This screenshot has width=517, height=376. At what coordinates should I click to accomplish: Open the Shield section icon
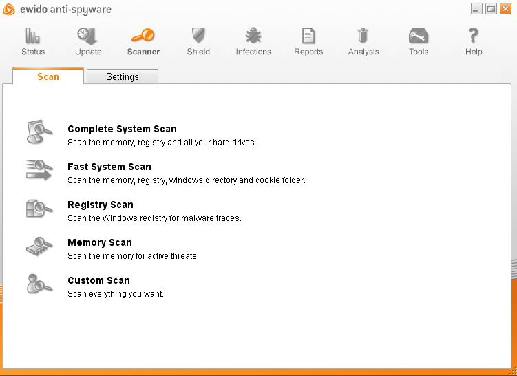[198, 35]
